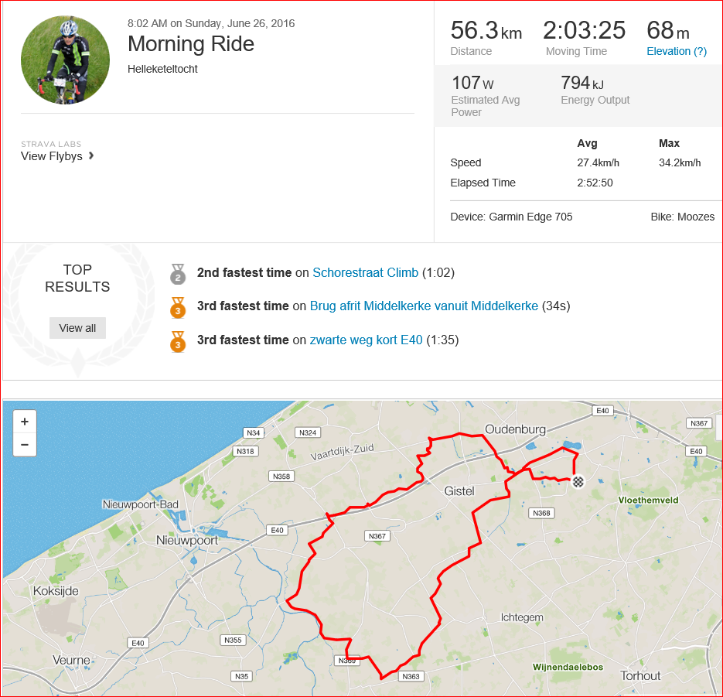Click the E40 road shield near Nieuwpoort
723x697 pixels.
tap(277, 531)
